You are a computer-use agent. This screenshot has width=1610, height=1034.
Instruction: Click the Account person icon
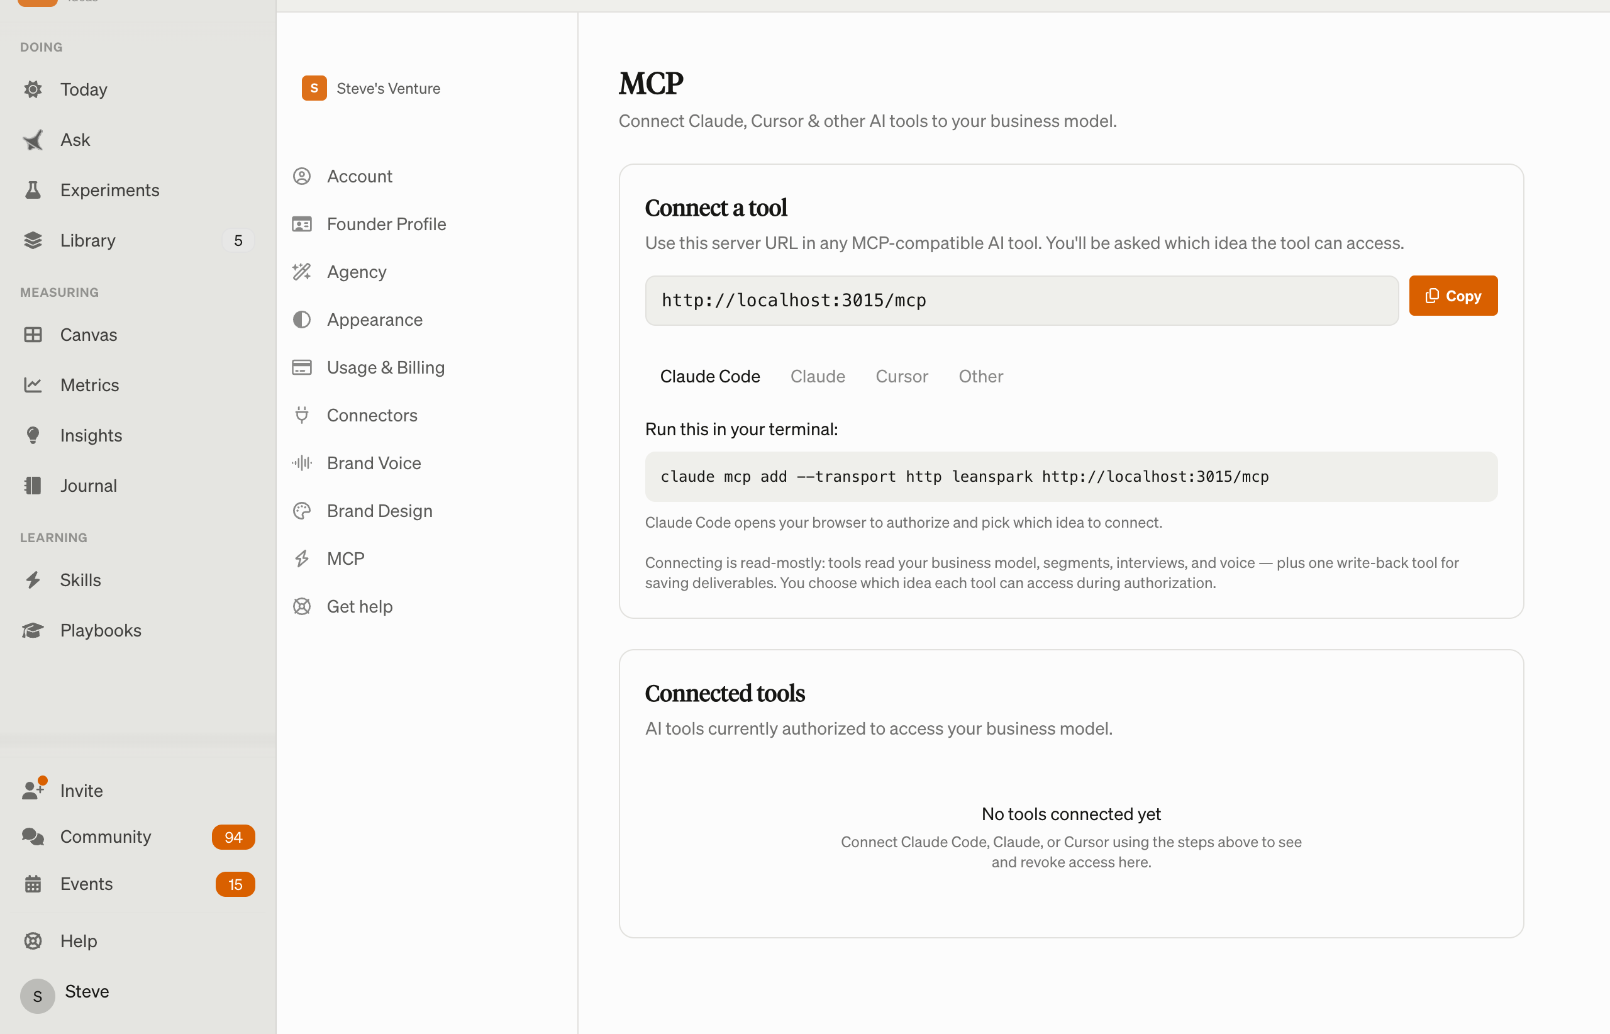coord(302,176)
